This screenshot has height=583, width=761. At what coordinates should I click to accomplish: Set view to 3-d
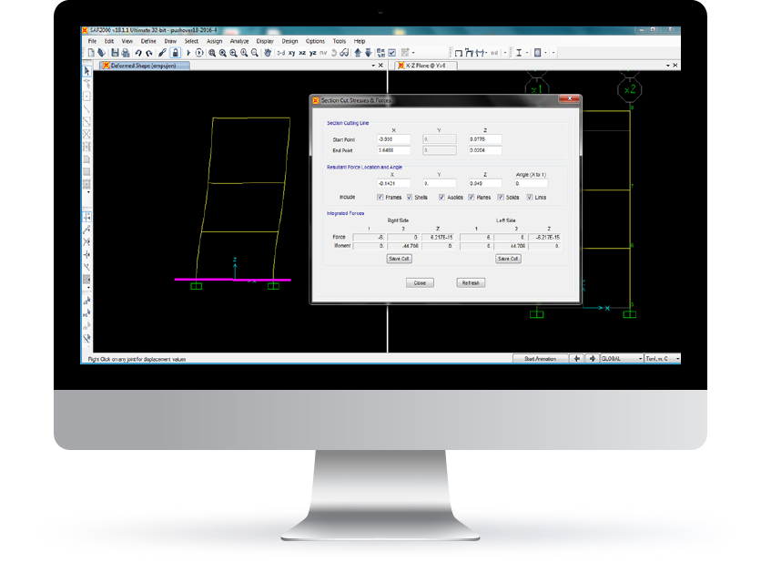point(281,53)
